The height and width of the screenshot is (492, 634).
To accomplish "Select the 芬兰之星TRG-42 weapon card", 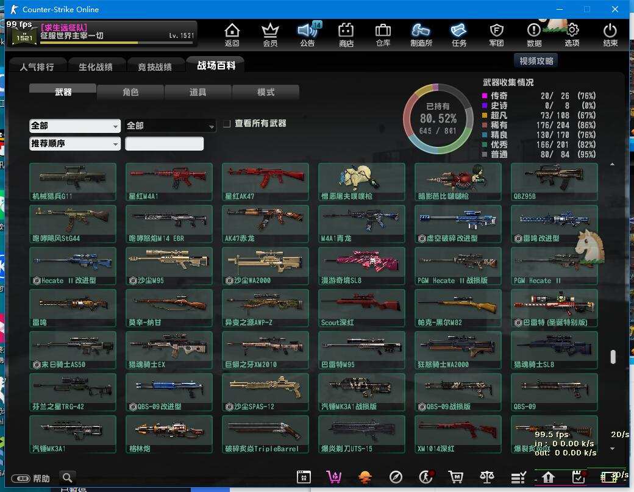I will (x=73, y=392).
